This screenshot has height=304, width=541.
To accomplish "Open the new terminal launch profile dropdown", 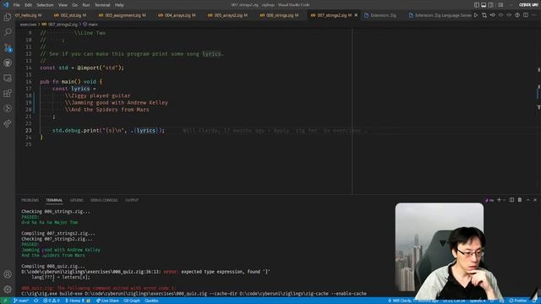I will 504,200.
